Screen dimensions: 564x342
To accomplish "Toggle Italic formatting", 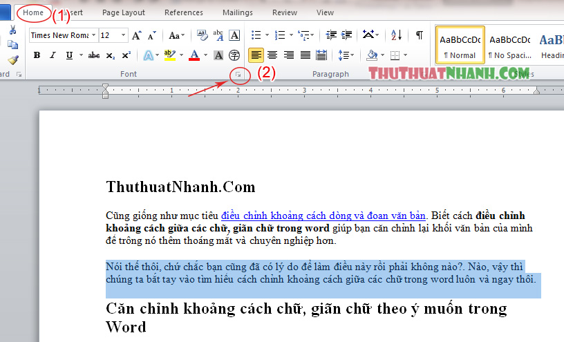I will [53, 55].
